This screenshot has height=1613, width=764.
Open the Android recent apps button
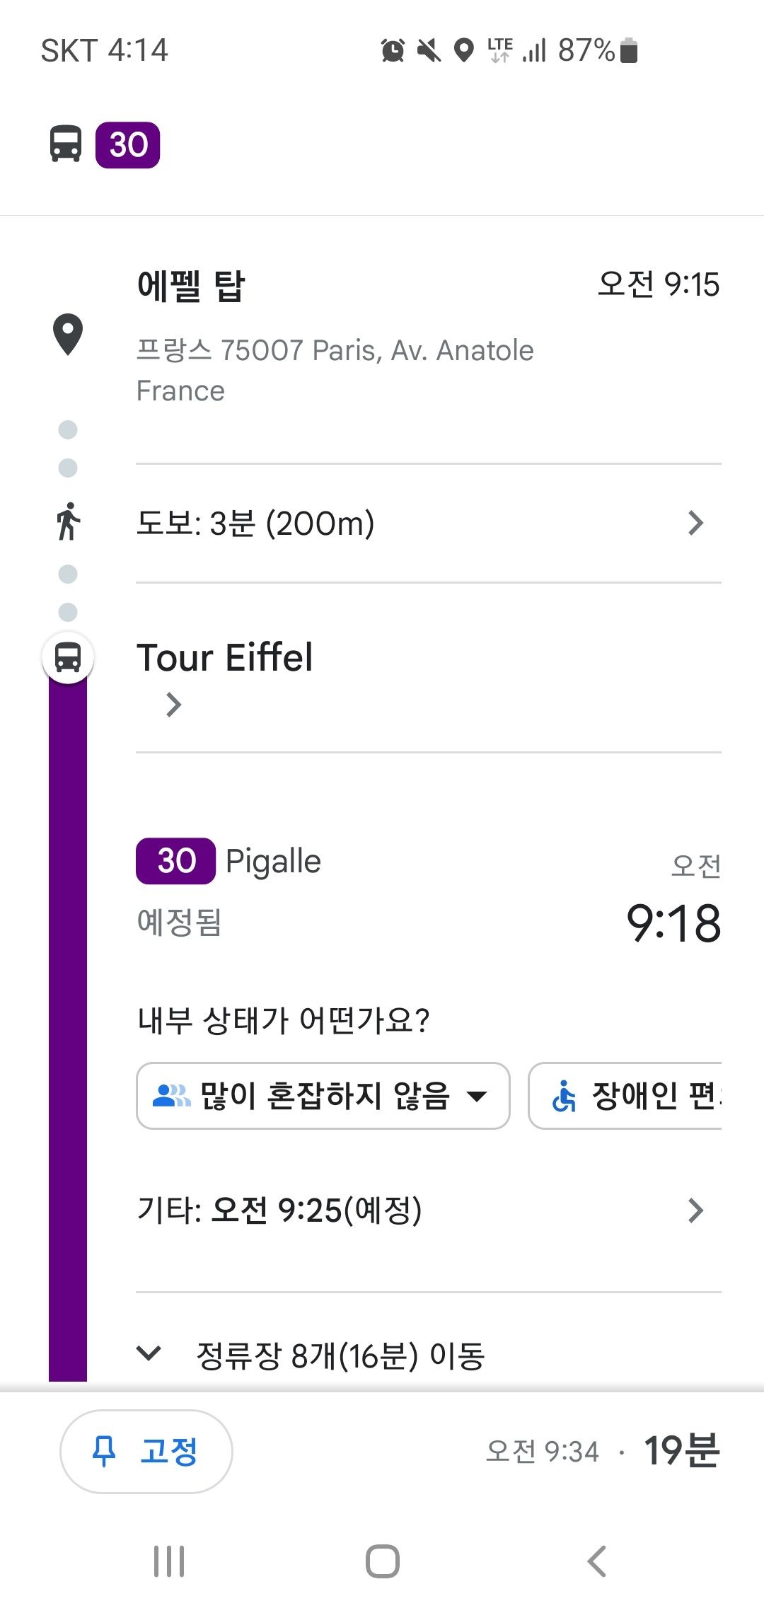coord(169,1561)
